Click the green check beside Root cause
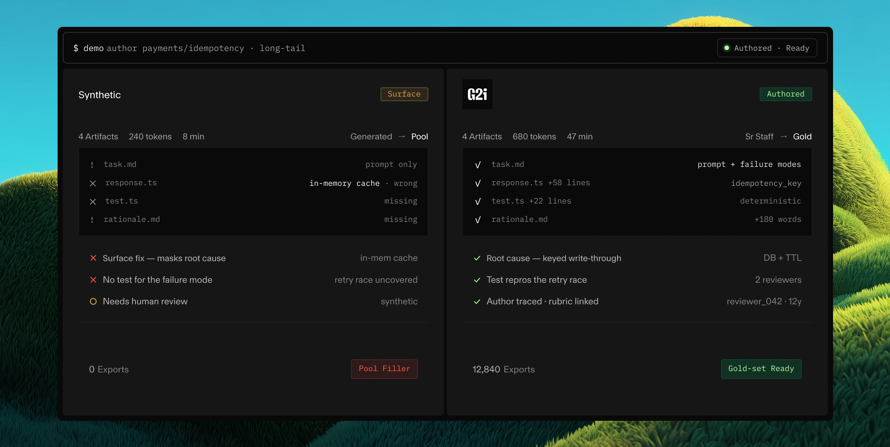This screenshot has height=447, width=890. [477, 258]
